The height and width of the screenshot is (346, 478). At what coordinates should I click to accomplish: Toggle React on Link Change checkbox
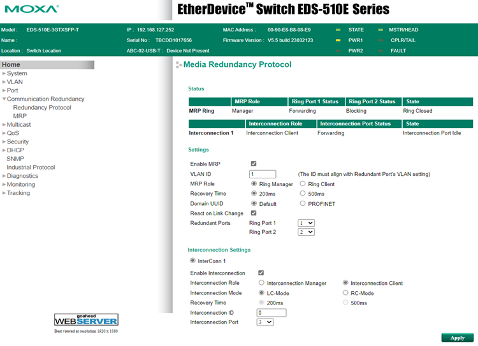(x=254, y=213)
